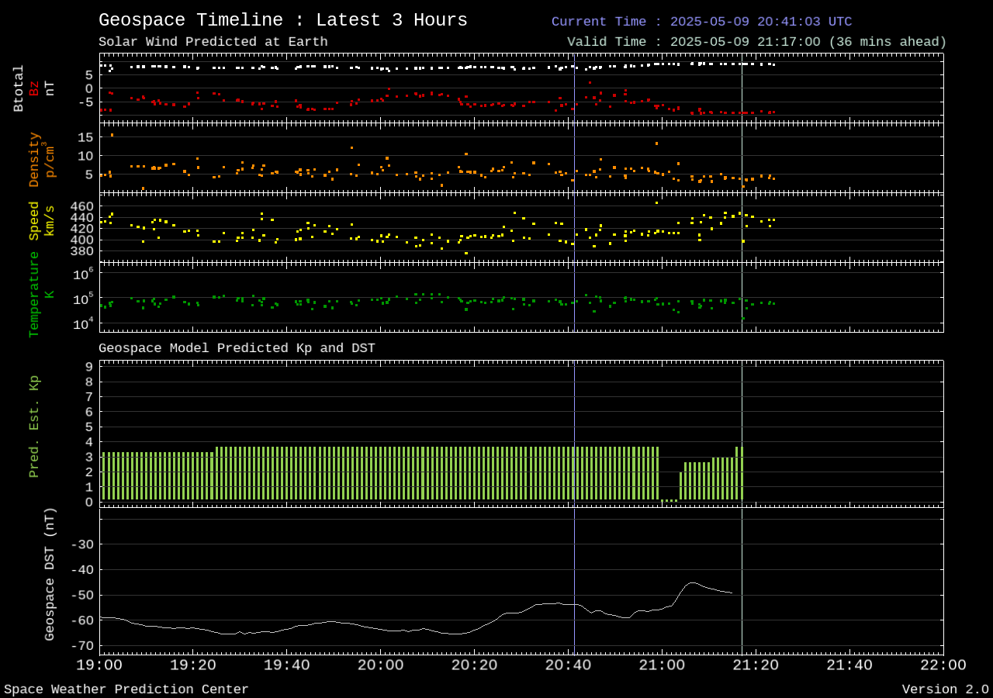The height and width of the screenshot is (698, 993).
Task: Click the 380 speed axis value
Action: pyautogui.click(x=81, y=251)
